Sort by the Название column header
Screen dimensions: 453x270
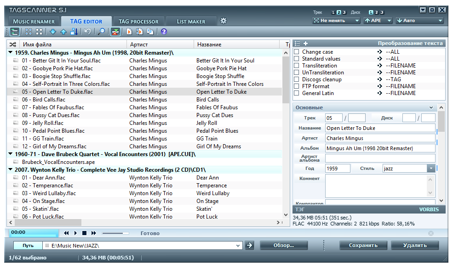click(236, 45)
